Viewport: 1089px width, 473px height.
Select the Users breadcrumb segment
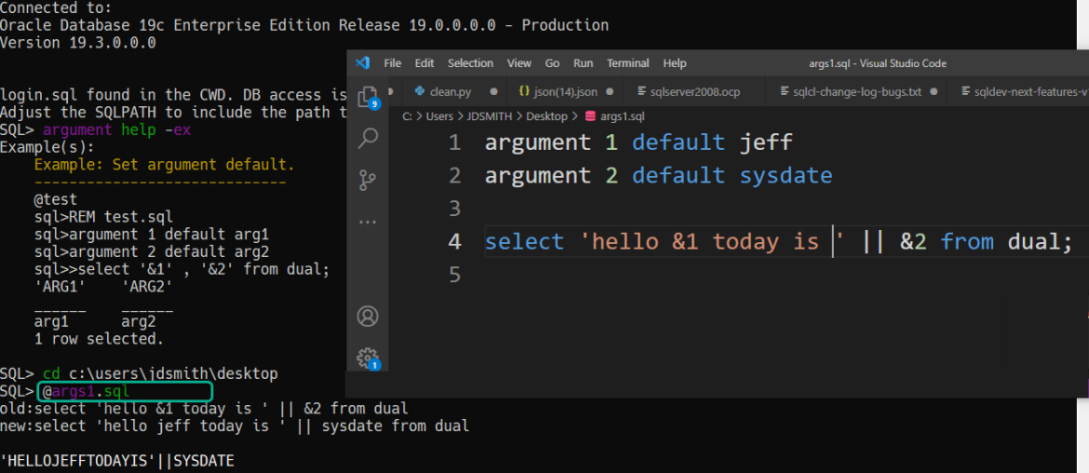[x=439, y=116]
